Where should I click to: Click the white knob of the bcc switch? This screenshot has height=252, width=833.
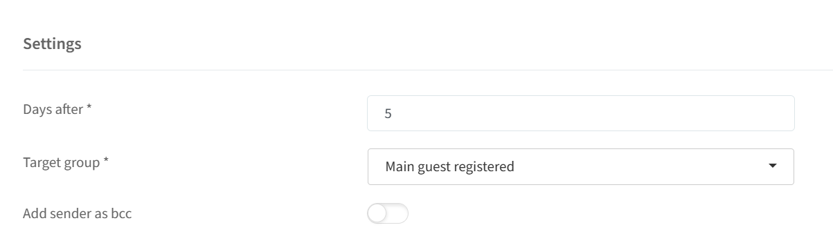click(377, 214)
